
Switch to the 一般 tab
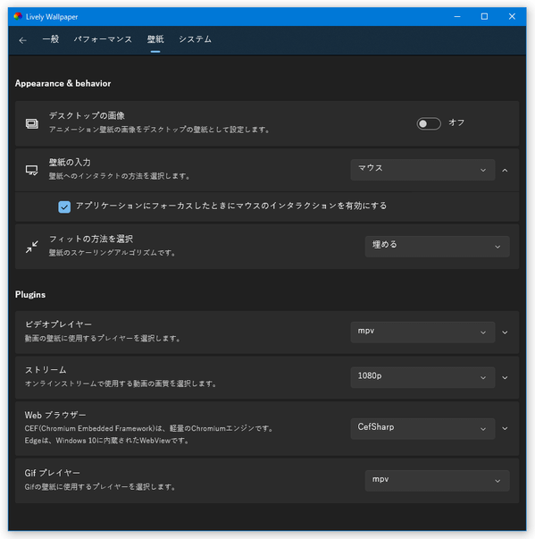51,39
